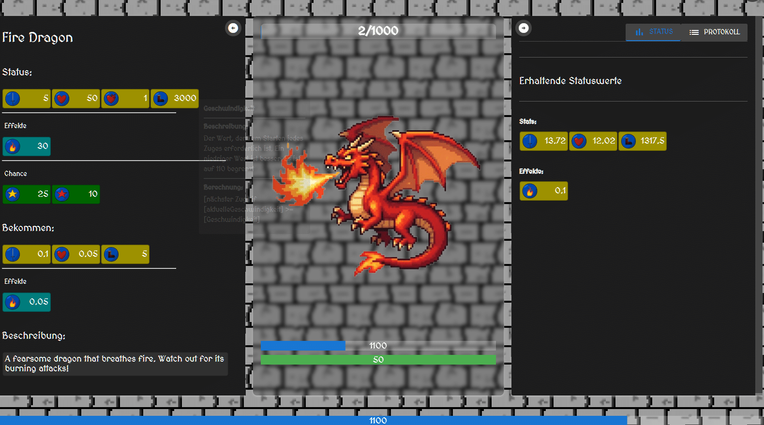This screenshot has height=425, width=764.
Task: Click the value "12.02" in Stats row
Action: (x=604, y=141)
